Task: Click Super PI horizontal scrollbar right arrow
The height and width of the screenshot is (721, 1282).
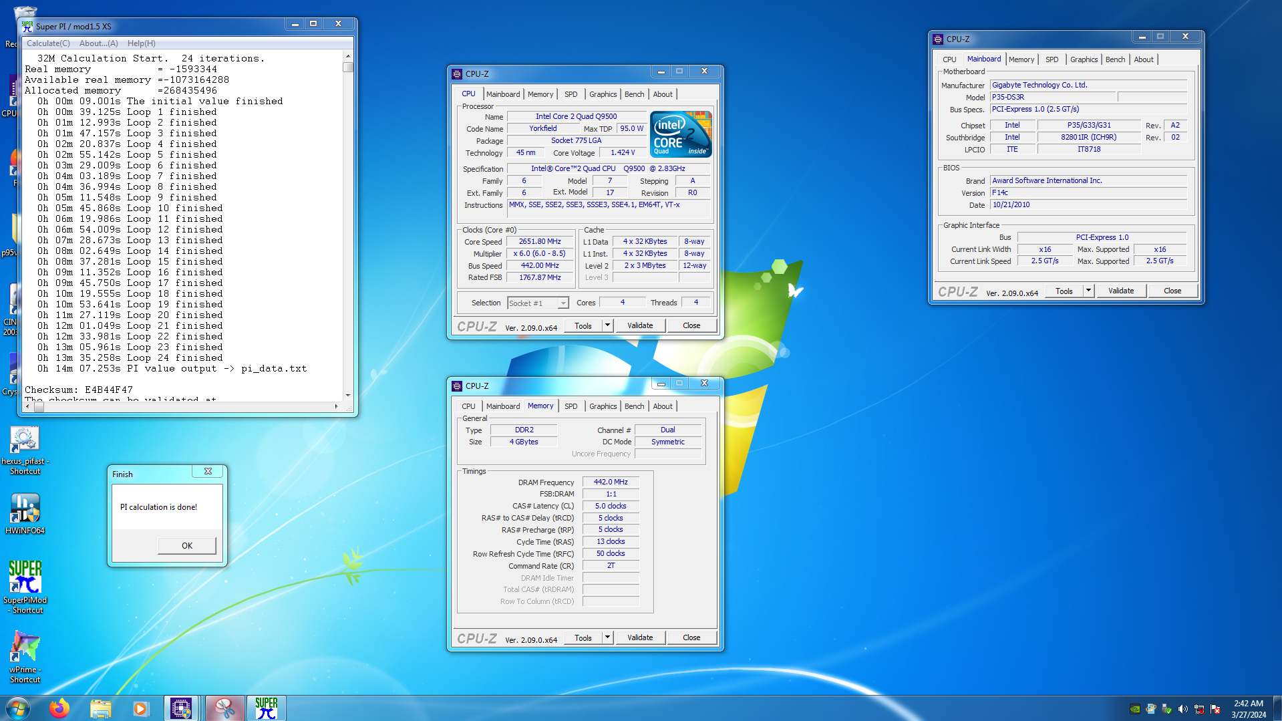Action: 336,406
